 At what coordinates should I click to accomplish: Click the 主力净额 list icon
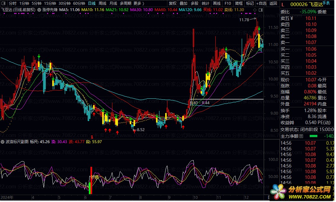301,136
